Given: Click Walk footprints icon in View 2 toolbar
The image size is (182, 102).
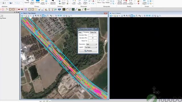Looking at the screenshot, I should coord(140,16).
